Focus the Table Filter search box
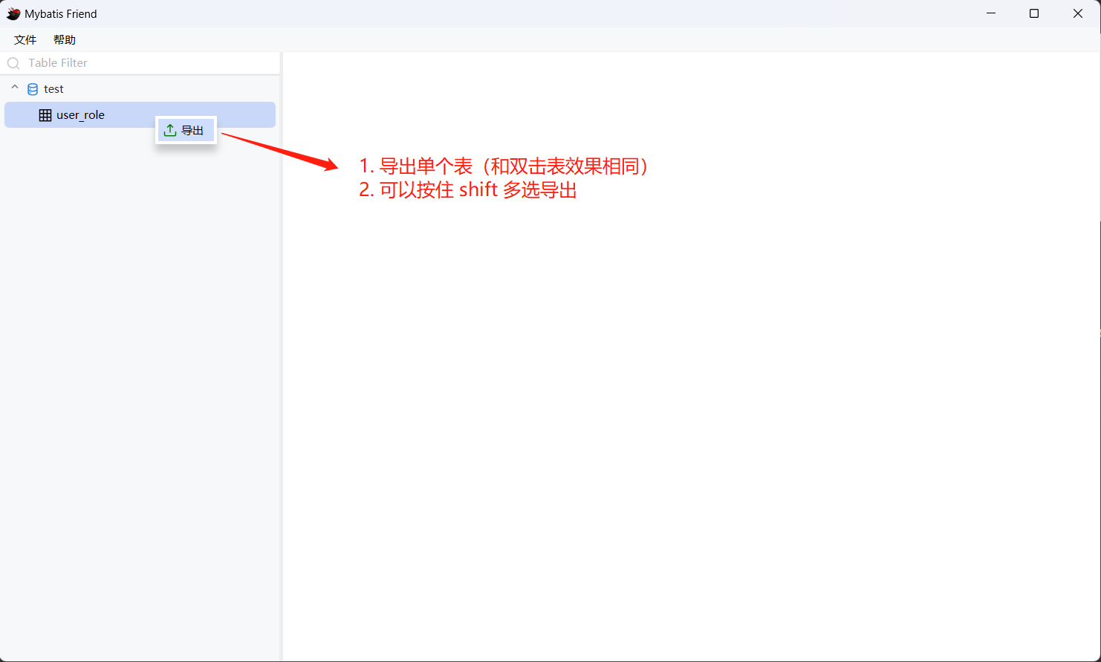1101x662 pixels. pyautogui.click(x=140, y=63)
